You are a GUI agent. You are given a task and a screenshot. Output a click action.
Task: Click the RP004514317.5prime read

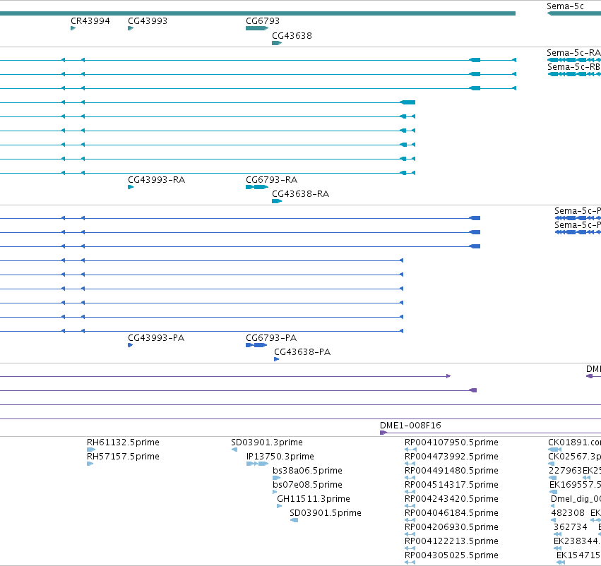click(410, 492)
